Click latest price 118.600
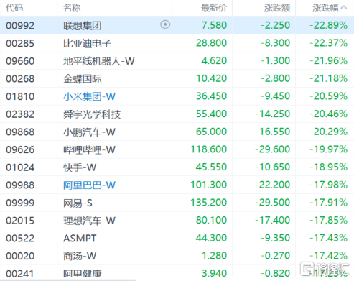Screen dimensions: 354x281 (209, 149)
